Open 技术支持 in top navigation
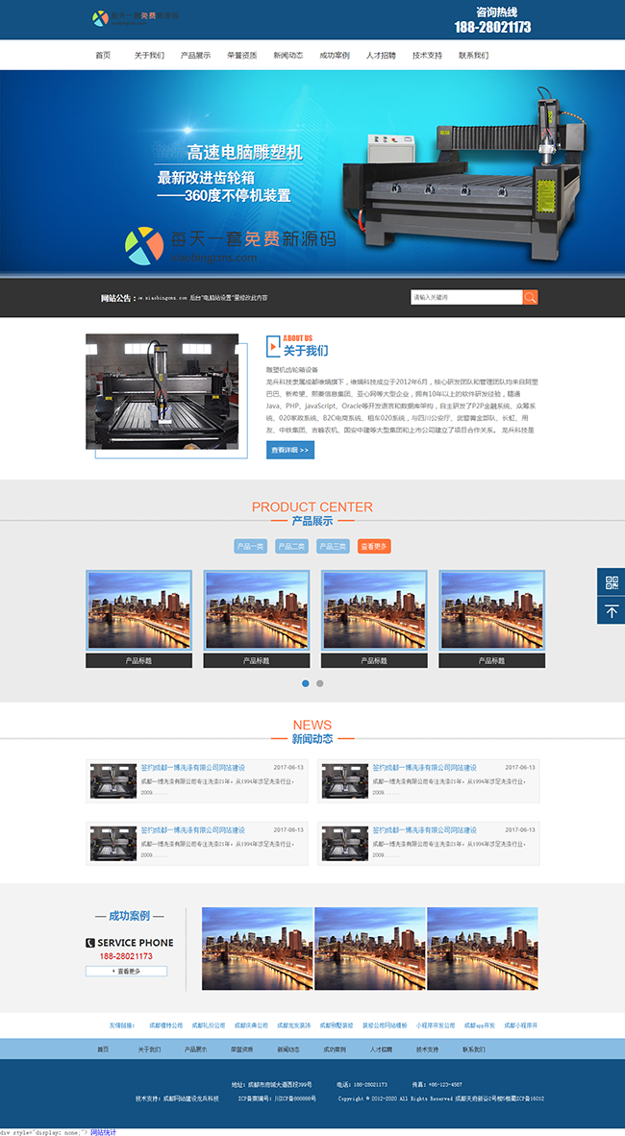This screenshot has width=625, height=1136. pos(428,55)
